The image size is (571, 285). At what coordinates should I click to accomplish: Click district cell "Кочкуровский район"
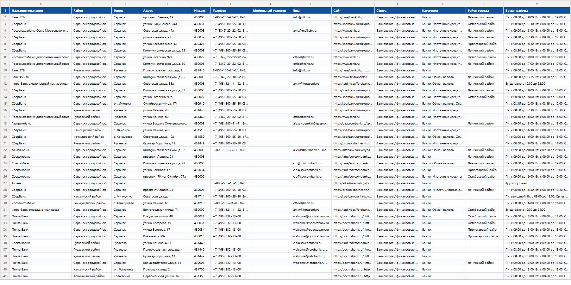(91, 137)
